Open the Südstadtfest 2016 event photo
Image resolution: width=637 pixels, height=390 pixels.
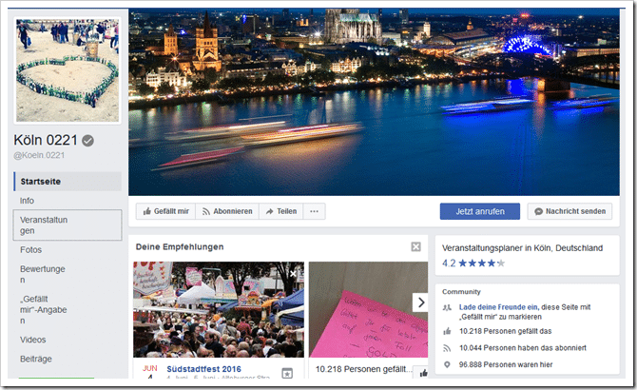[x=219, y=309]
